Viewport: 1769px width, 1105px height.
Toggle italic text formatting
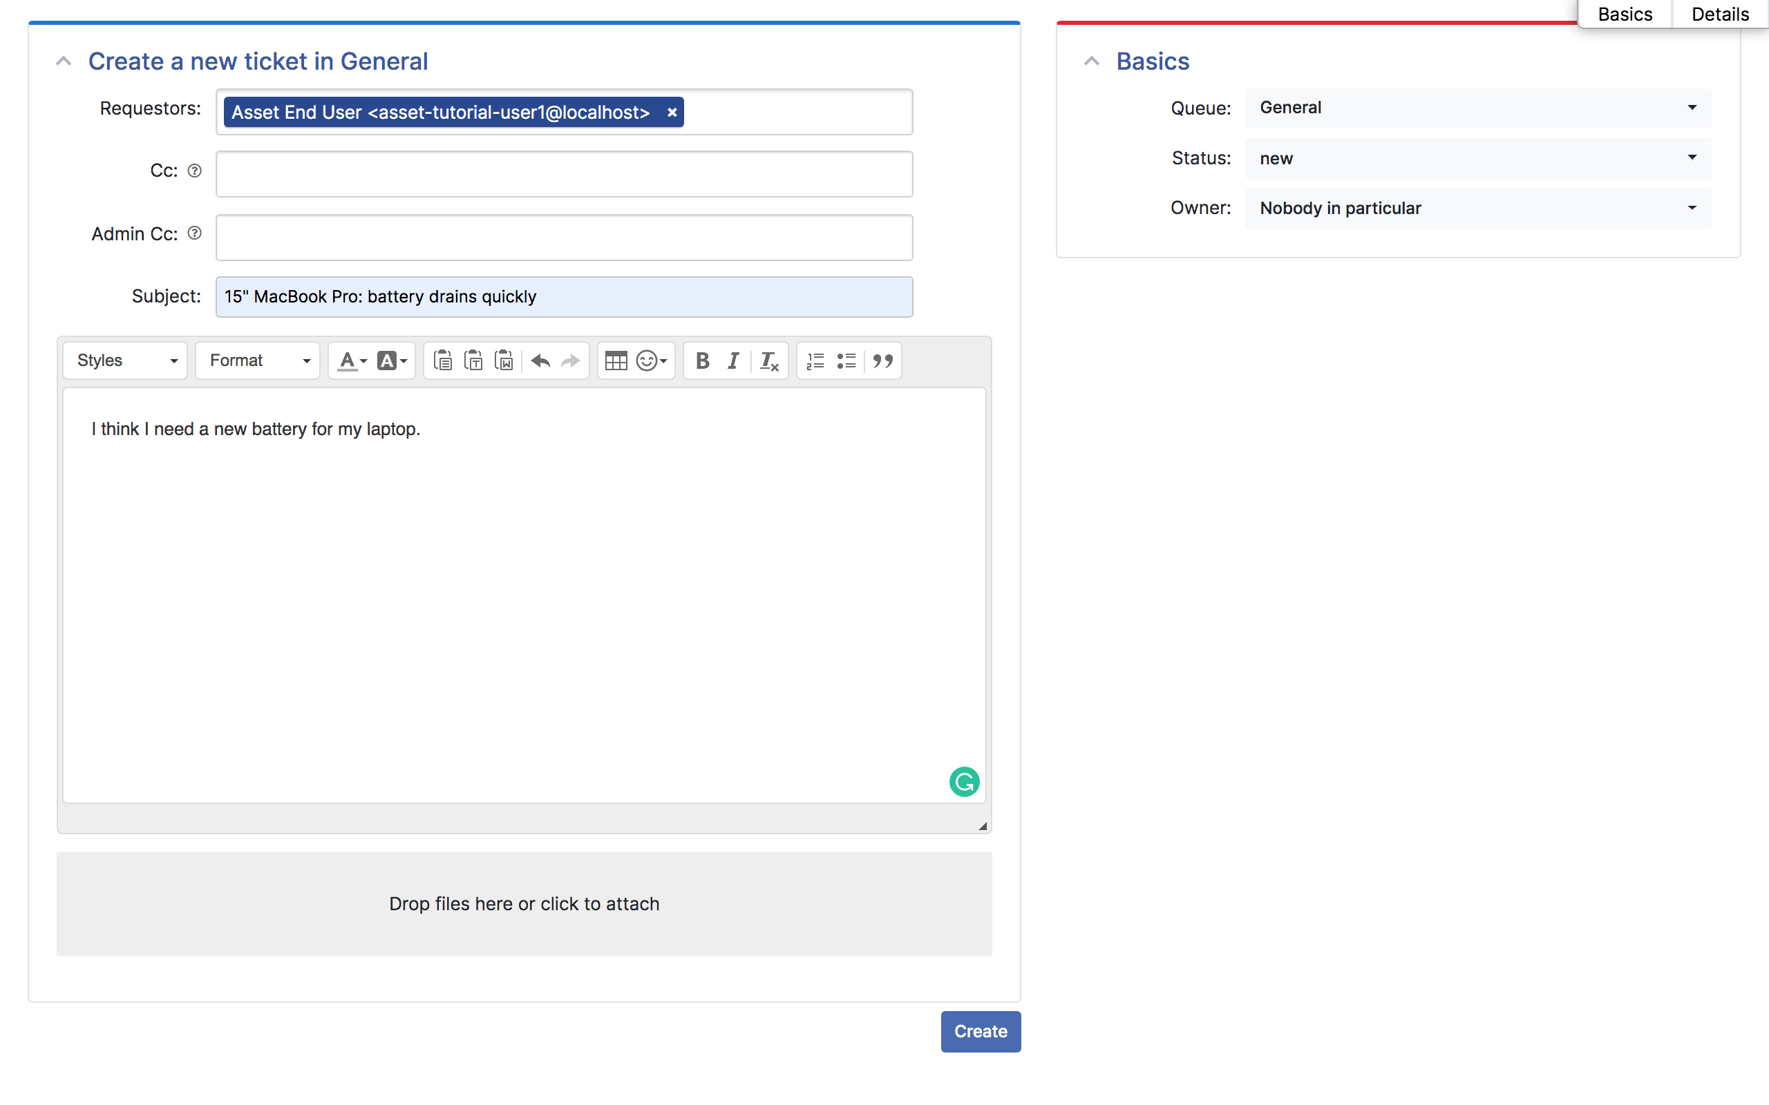pos(733,361)
